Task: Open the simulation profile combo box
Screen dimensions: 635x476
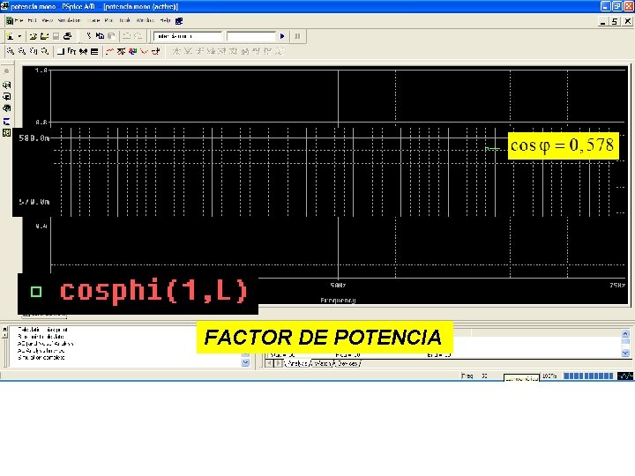Action: 188,36
